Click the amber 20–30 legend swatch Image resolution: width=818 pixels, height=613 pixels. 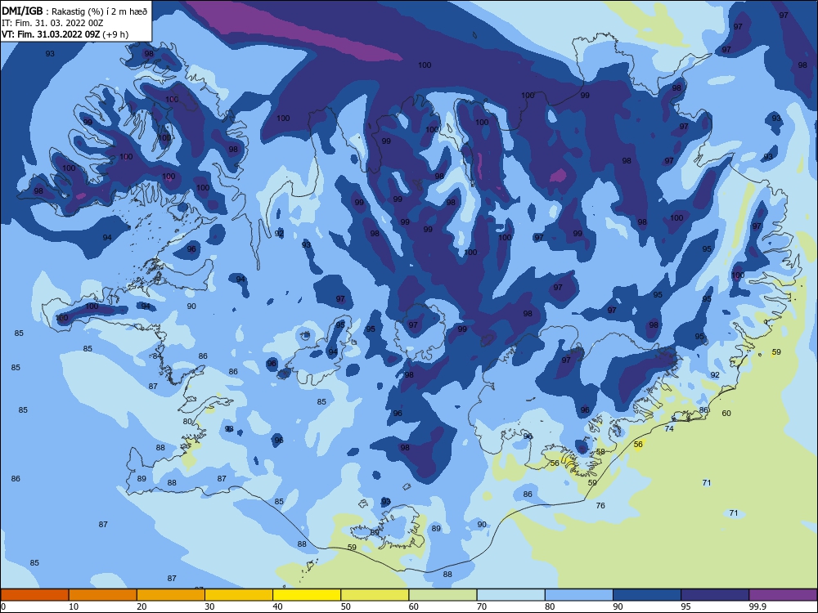(x=171, y=595)
